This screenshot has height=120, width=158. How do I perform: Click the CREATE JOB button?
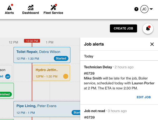(123, 28)
